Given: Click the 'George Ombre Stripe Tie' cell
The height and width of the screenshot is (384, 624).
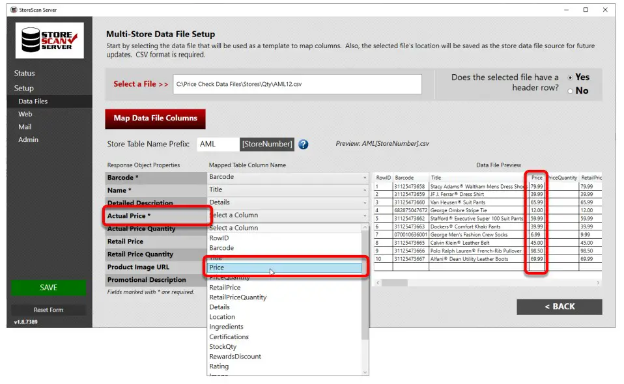Looking at the screenshot, I should [479, 211].
